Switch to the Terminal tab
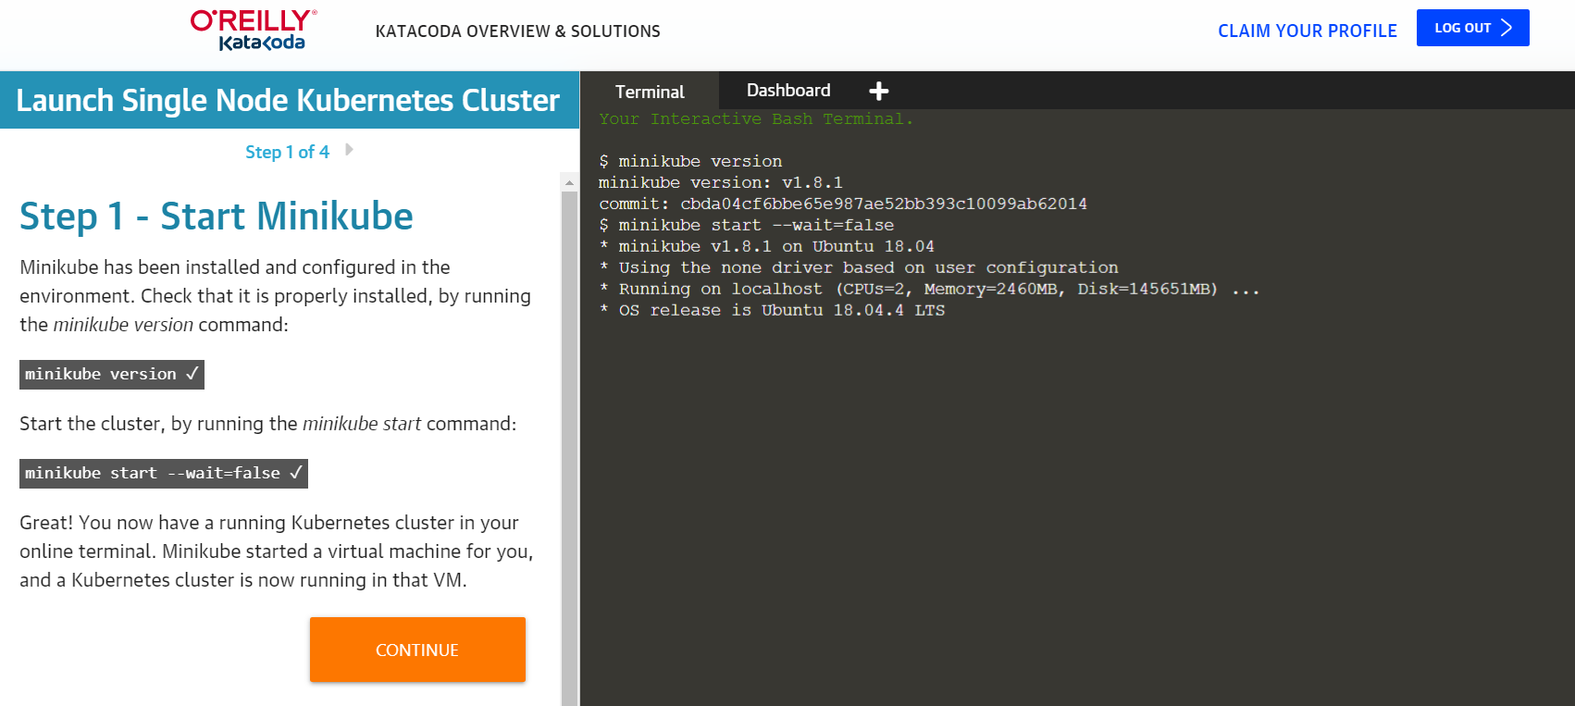 click(650, 92)
